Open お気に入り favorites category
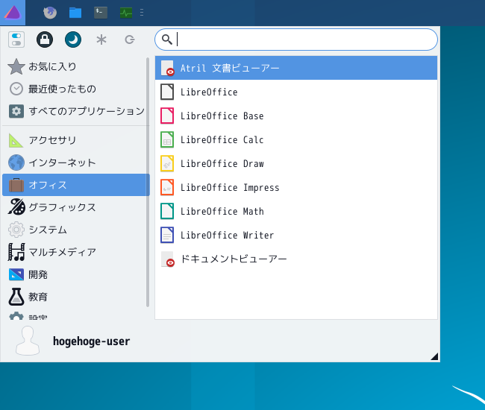Image resolution: width=485 pixels, height=410 pixels. (76, 66)
